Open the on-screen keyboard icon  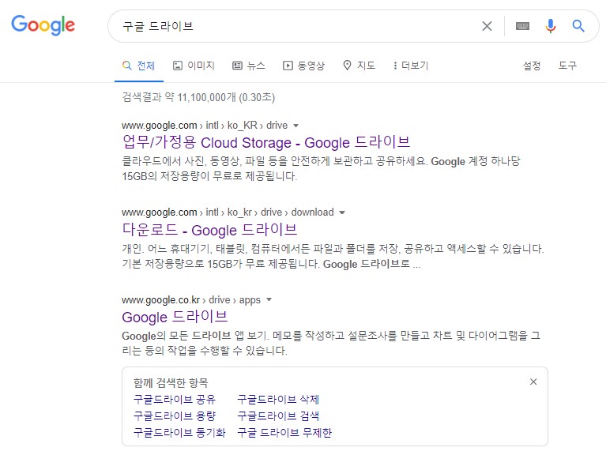tap(522, 26)
